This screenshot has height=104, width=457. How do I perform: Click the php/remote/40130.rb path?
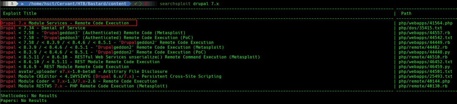[x=423, y=86]
